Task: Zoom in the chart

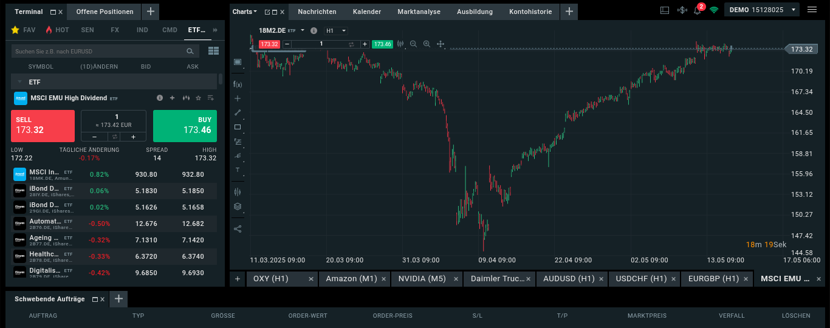Action: pyautogui.click(x=427, y=44)
